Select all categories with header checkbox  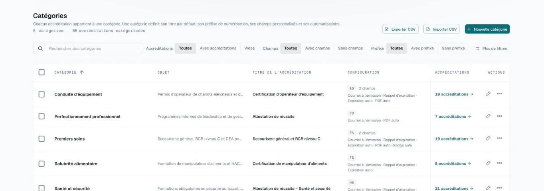[42, 72]
